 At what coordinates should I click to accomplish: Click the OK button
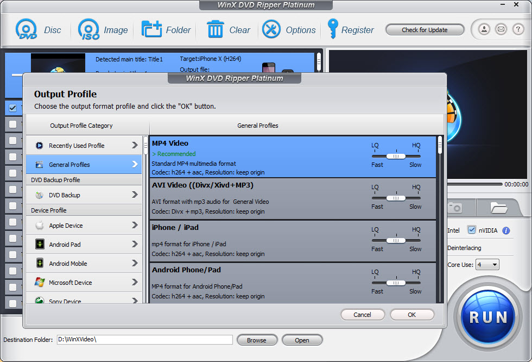412,315
